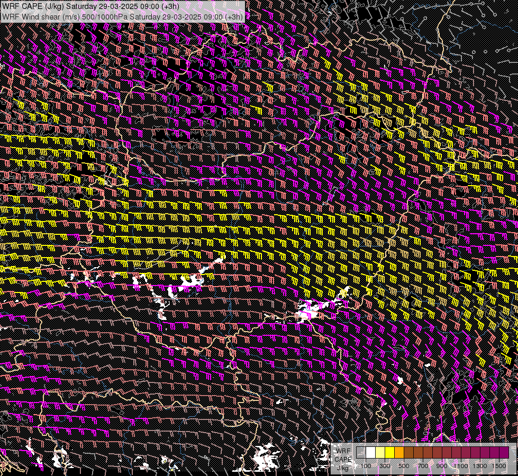
Task: Click the legend value "1100"
Action: pos(461,466)
